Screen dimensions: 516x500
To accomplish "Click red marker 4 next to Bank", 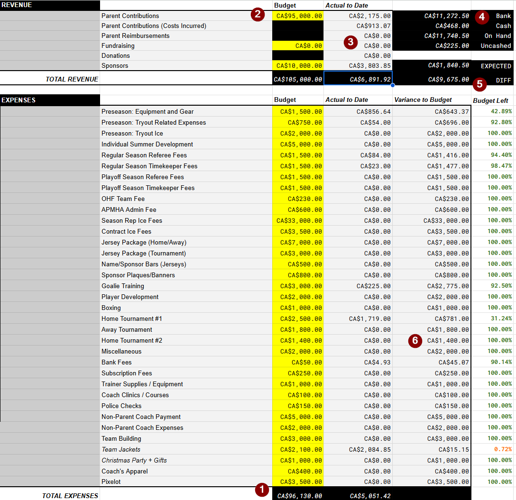I will 481,17.
